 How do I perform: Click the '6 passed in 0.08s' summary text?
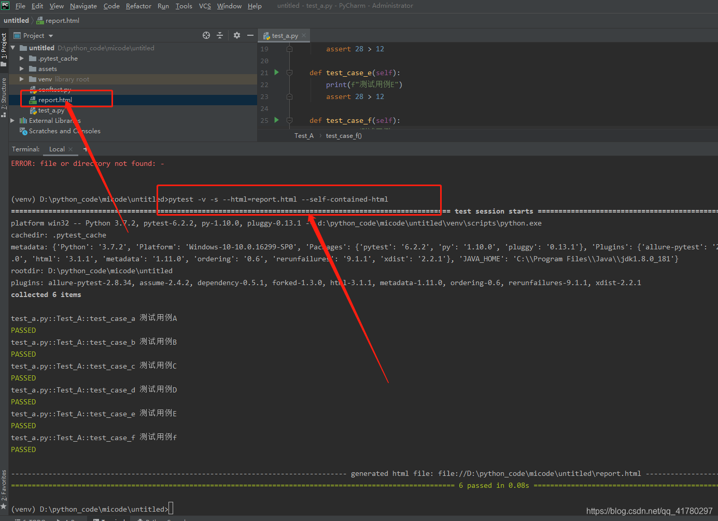click(x=494, y=485)
